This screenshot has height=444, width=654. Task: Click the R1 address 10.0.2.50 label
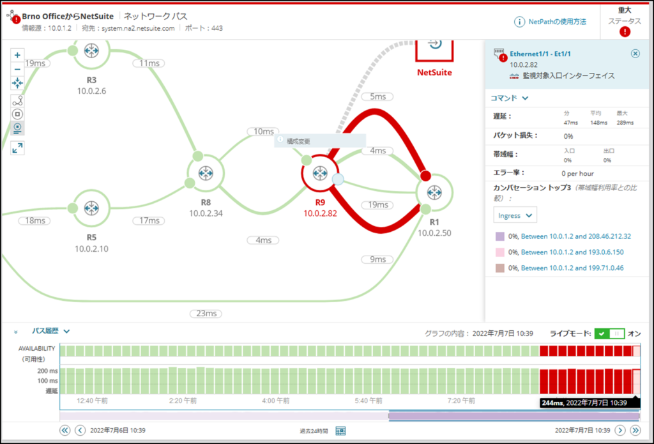434,233
